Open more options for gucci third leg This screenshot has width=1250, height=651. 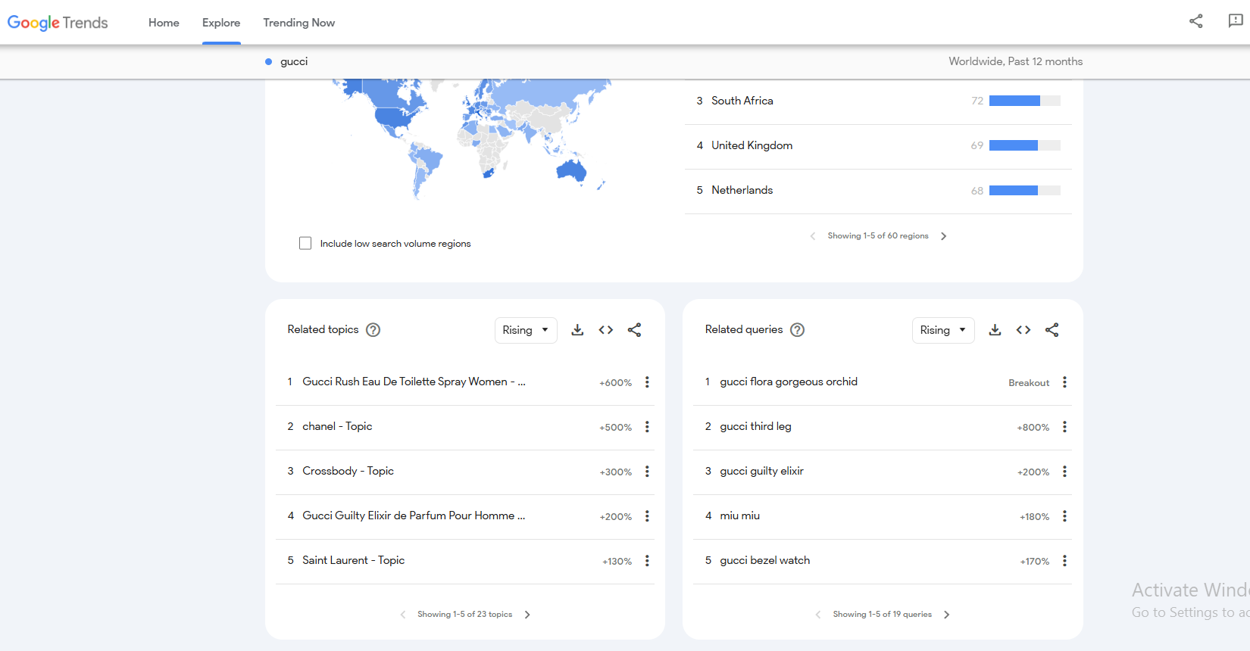coord(1064,427)
